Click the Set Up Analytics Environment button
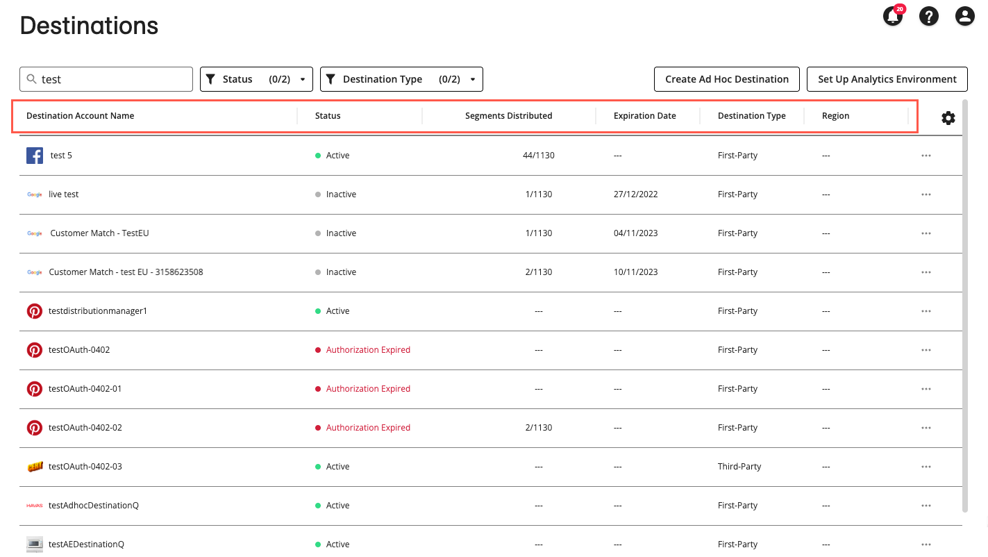 click(x=887, y=78)
